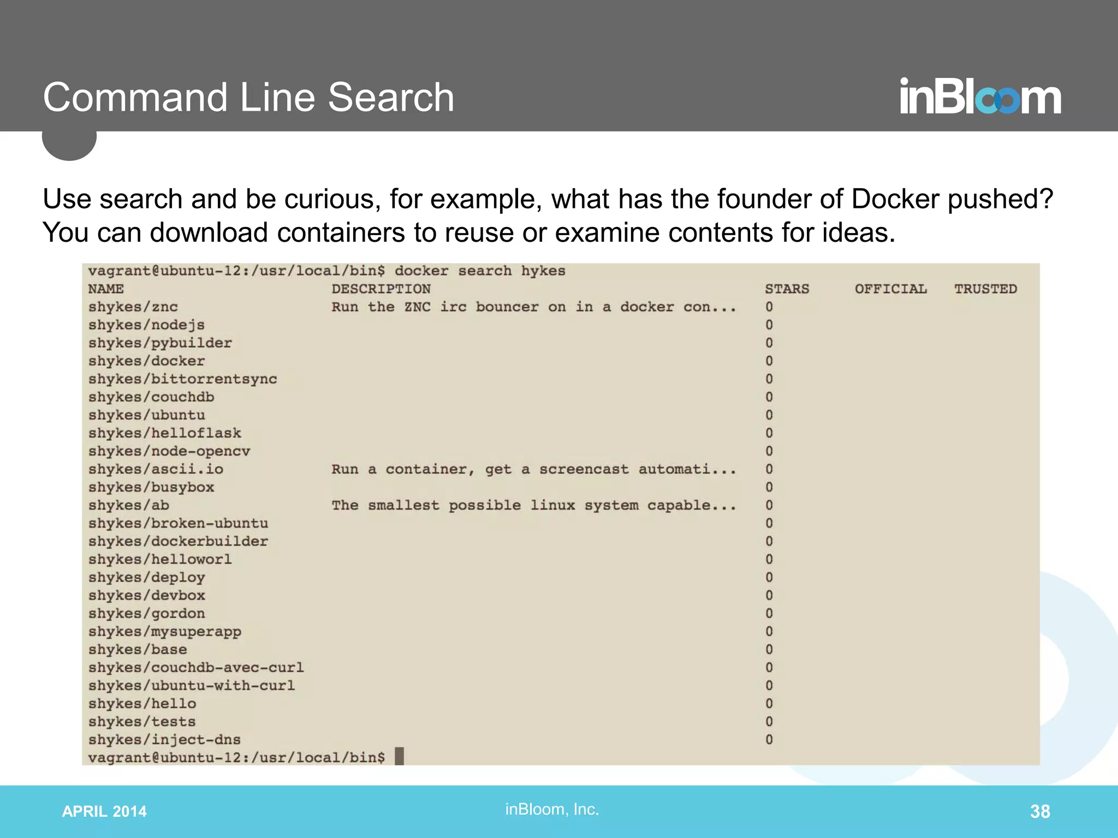The image size is (1118, 838).
Task: Click the 'Run the ZNC irc bouncer' description
Action: 534,307
